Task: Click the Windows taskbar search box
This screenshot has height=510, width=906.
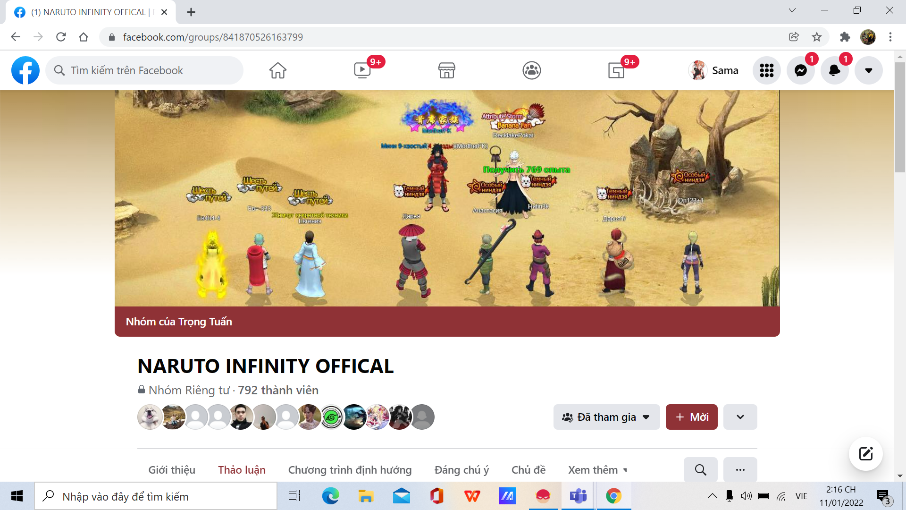Action: point(156,496)
